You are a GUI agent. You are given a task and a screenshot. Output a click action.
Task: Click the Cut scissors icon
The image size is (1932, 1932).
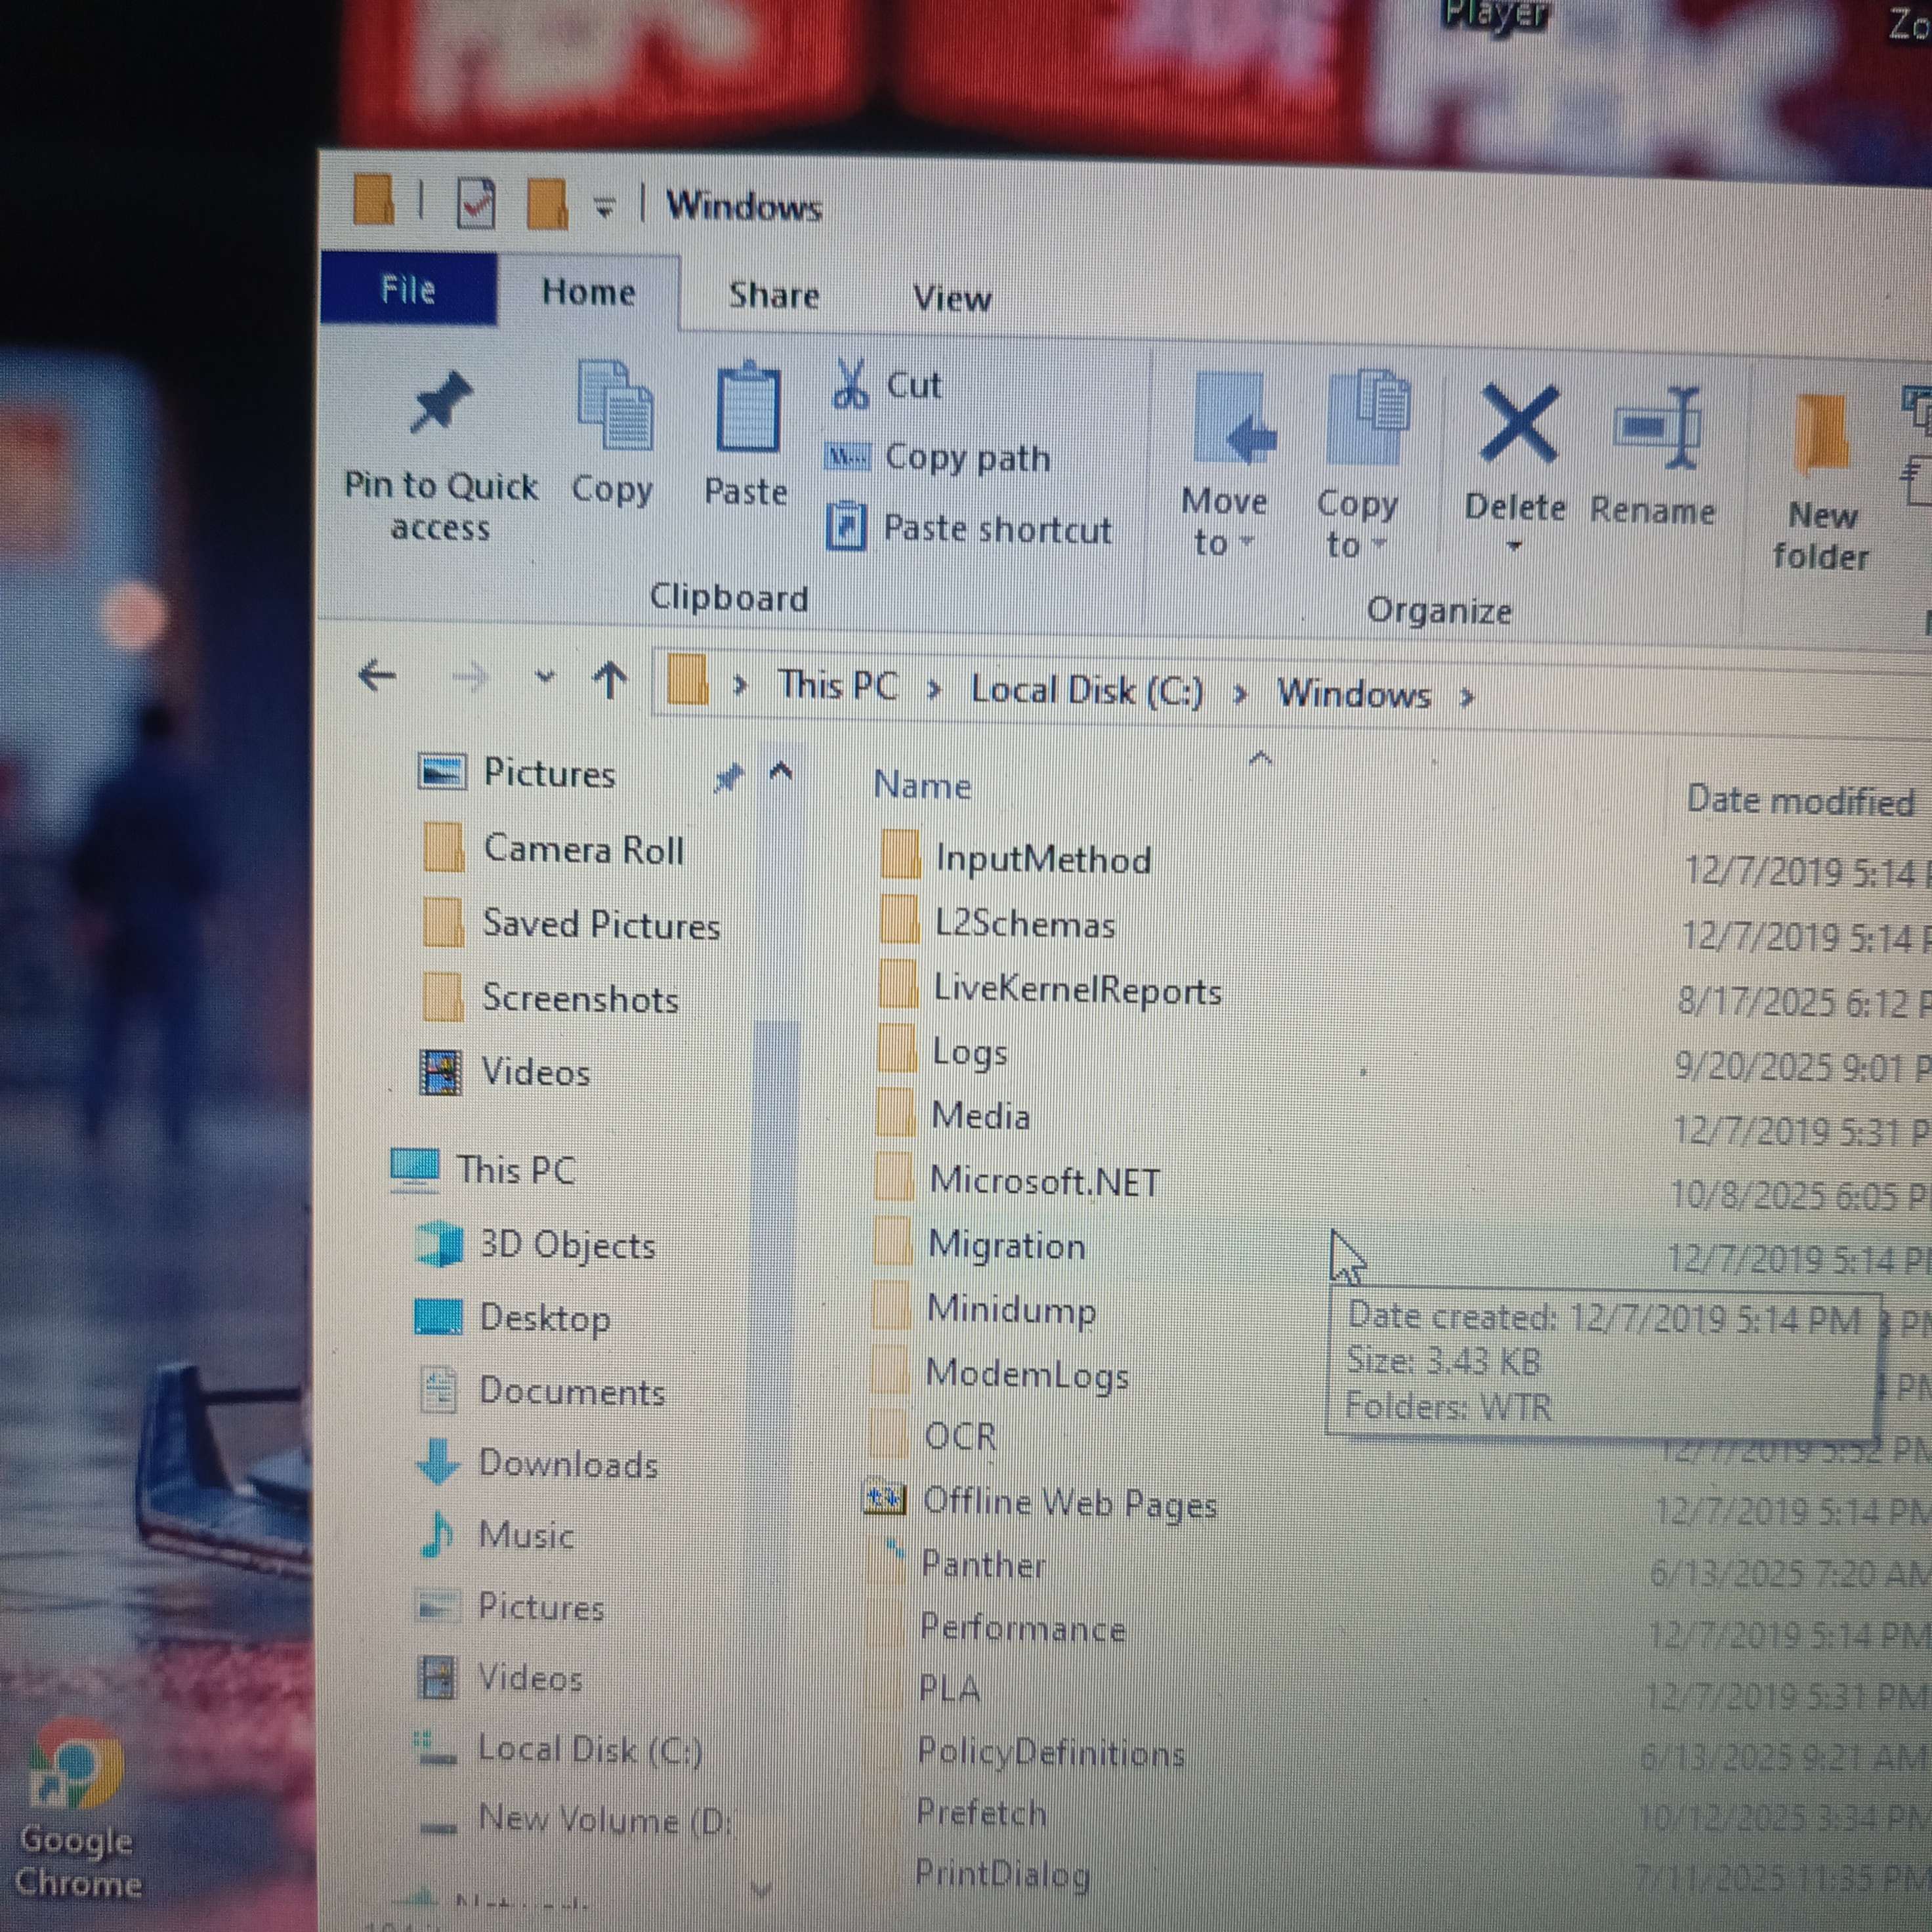[850, 385]
